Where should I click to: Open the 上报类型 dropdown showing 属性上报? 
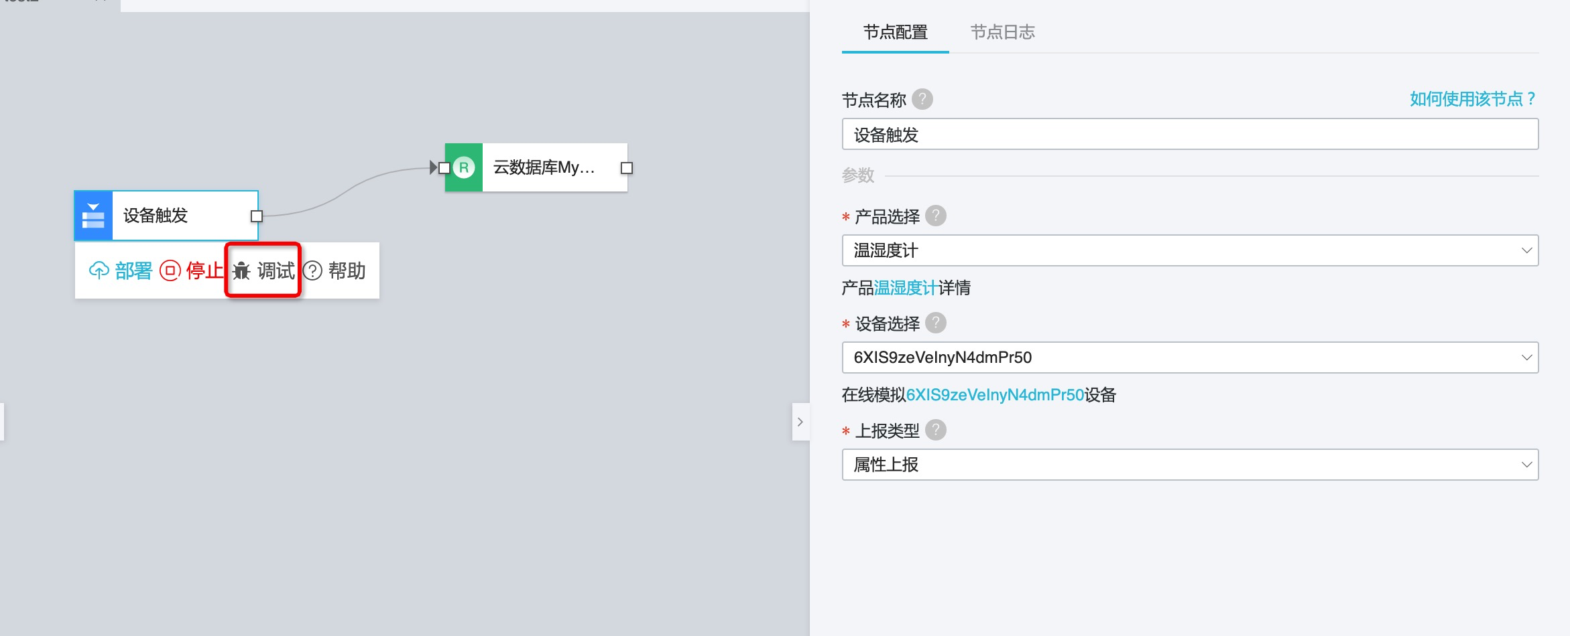coord(1189,465)
